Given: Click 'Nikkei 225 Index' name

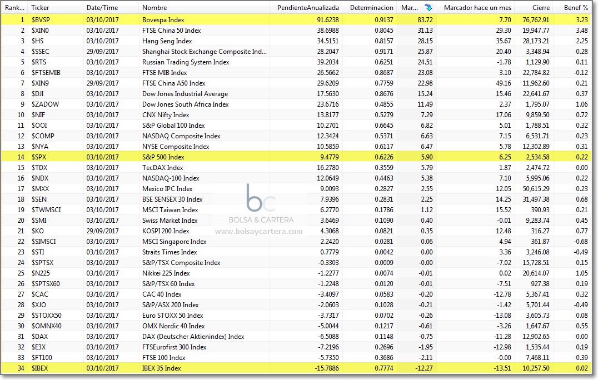Looking at the screenshot, I should pos(166,273).
